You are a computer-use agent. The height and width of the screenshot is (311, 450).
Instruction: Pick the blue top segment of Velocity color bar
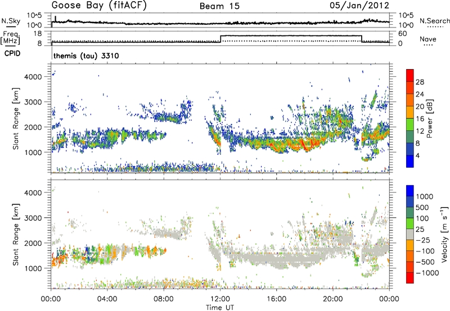coord(410,191)
